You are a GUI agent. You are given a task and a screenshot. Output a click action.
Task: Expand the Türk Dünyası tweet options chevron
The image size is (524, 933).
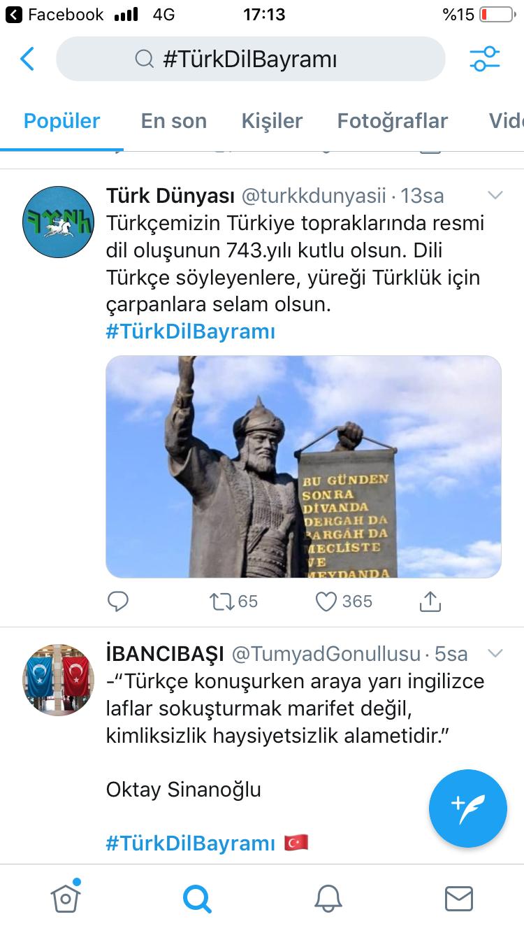(495, 195)
